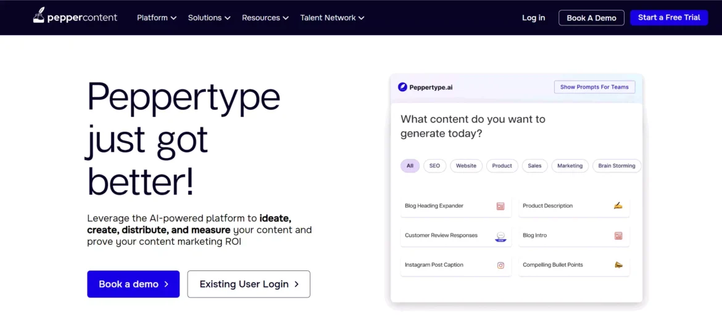Open the Resources navigation menu

265,17
